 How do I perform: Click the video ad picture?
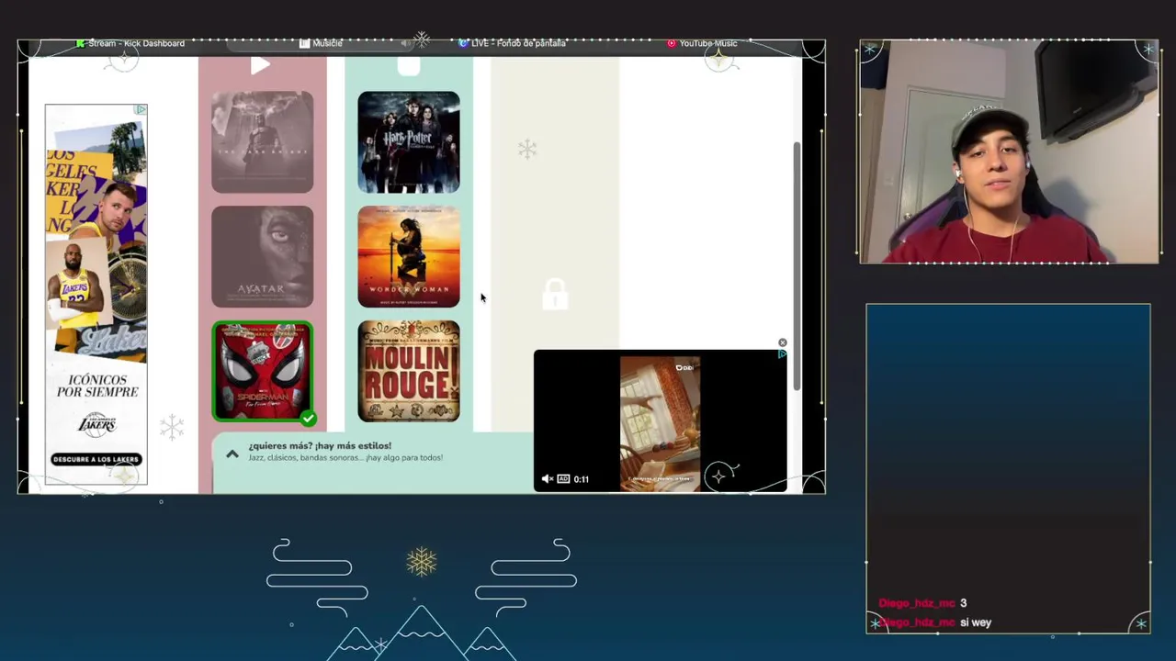point(660,424)
